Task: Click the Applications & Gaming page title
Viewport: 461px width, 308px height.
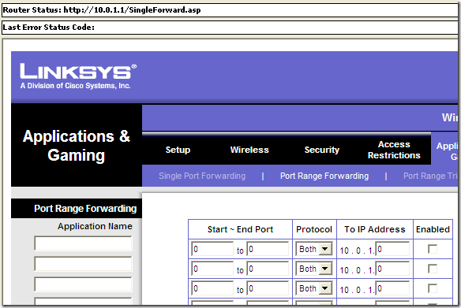Action: pyautogui.click(x=77, y=146)
